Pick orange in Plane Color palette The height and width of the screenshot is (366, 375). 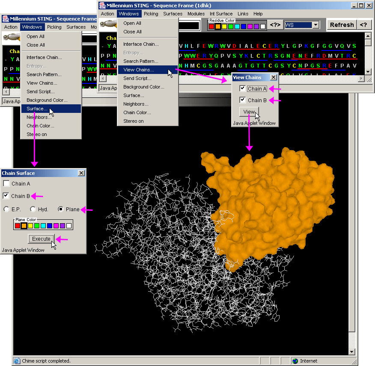pos(24,226)
